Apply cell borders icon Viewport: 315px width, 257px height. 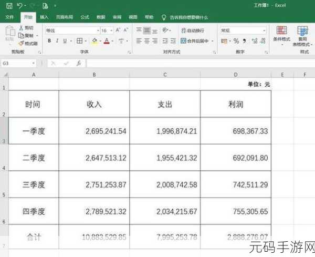[x=80, y=41]
